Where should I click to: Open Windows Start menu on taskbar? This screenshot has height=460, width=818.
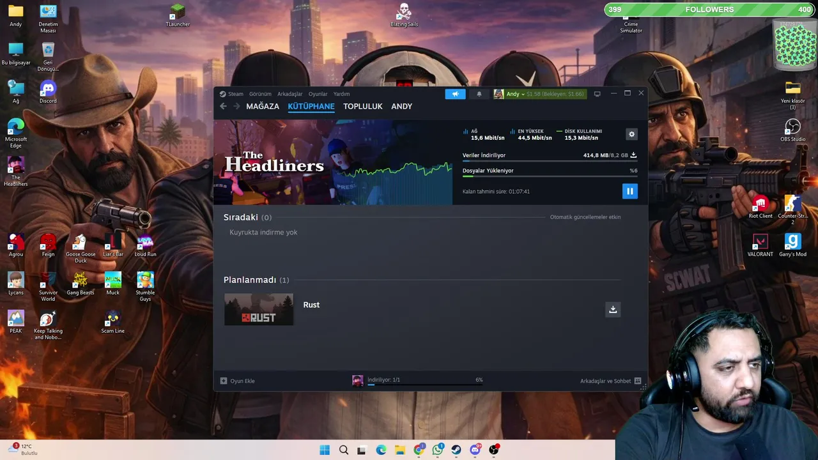pyautogui.click(x=325, y=450)
